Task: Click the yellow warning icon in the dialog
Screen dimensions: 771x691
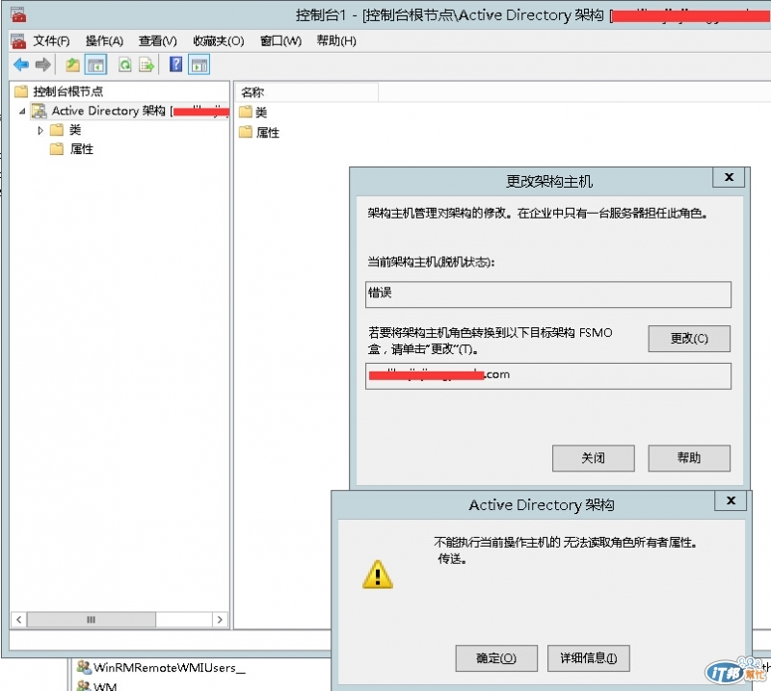Action: [x=378, y=575]
